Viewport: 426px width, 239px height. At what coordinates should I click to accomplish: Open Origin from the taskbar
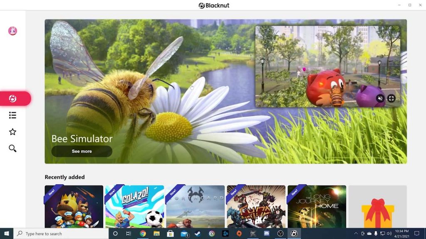pos(239,234)
